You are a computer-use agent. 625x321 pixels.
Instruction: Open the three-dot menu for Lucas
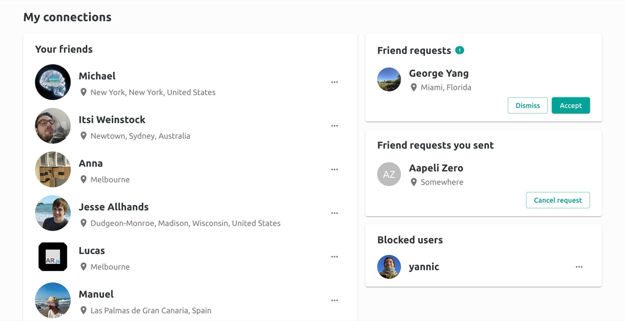tap(334, 257)
